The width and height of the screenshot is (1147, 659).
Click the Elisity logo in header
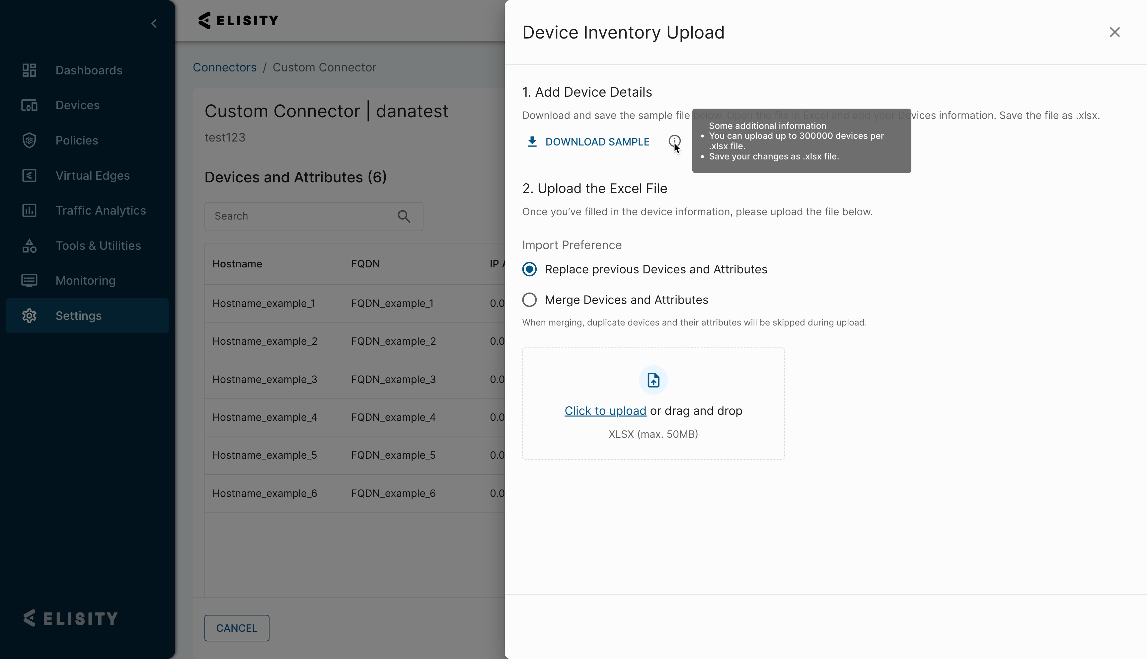(x=238, y=20)
